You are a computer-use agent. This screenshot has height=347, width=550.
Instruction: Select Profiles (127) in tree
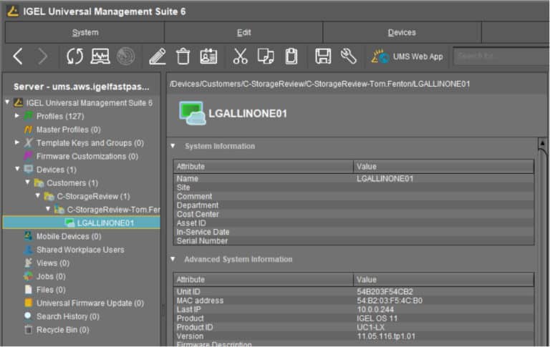[x=60, y=117]
